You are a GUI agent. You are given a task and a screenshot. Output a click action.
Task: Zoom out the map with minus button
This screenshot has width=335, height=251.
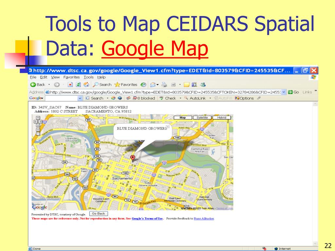(x=38, y=134)
